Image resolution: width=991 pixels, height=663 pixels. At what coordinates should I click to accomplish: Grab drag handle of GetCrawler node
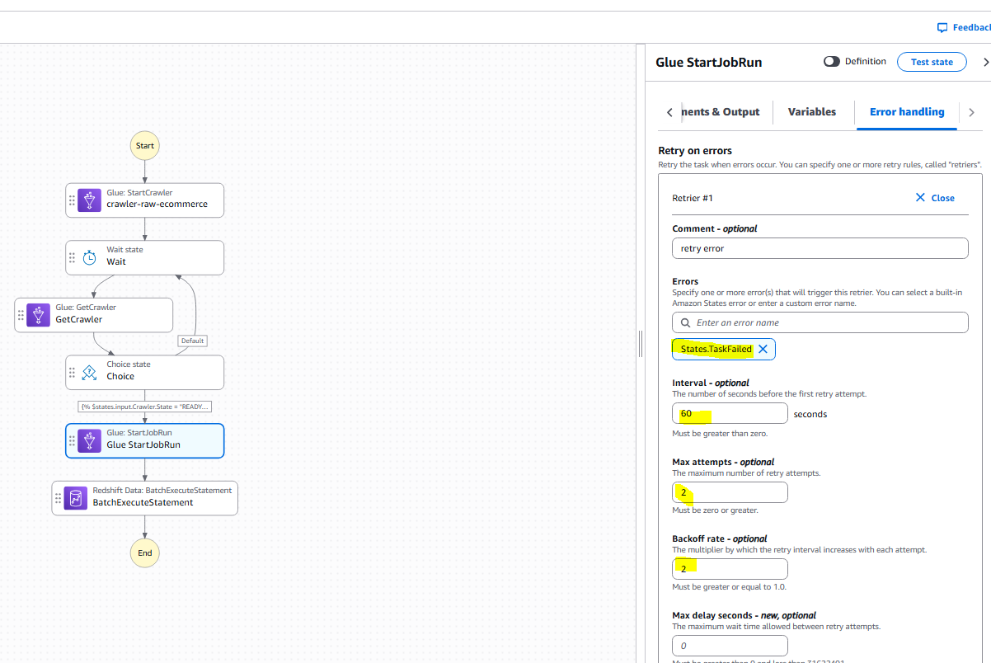pos(20,315)
